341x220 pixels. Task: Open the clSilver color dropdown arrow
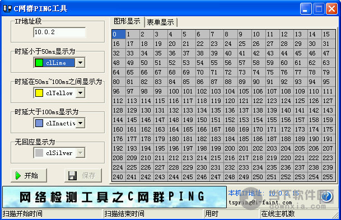coord(80,153)
